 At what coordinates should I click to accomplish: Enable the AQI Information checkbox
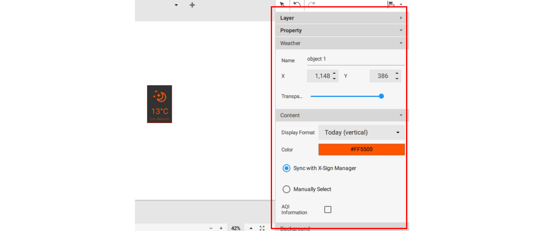pos(328,210)
